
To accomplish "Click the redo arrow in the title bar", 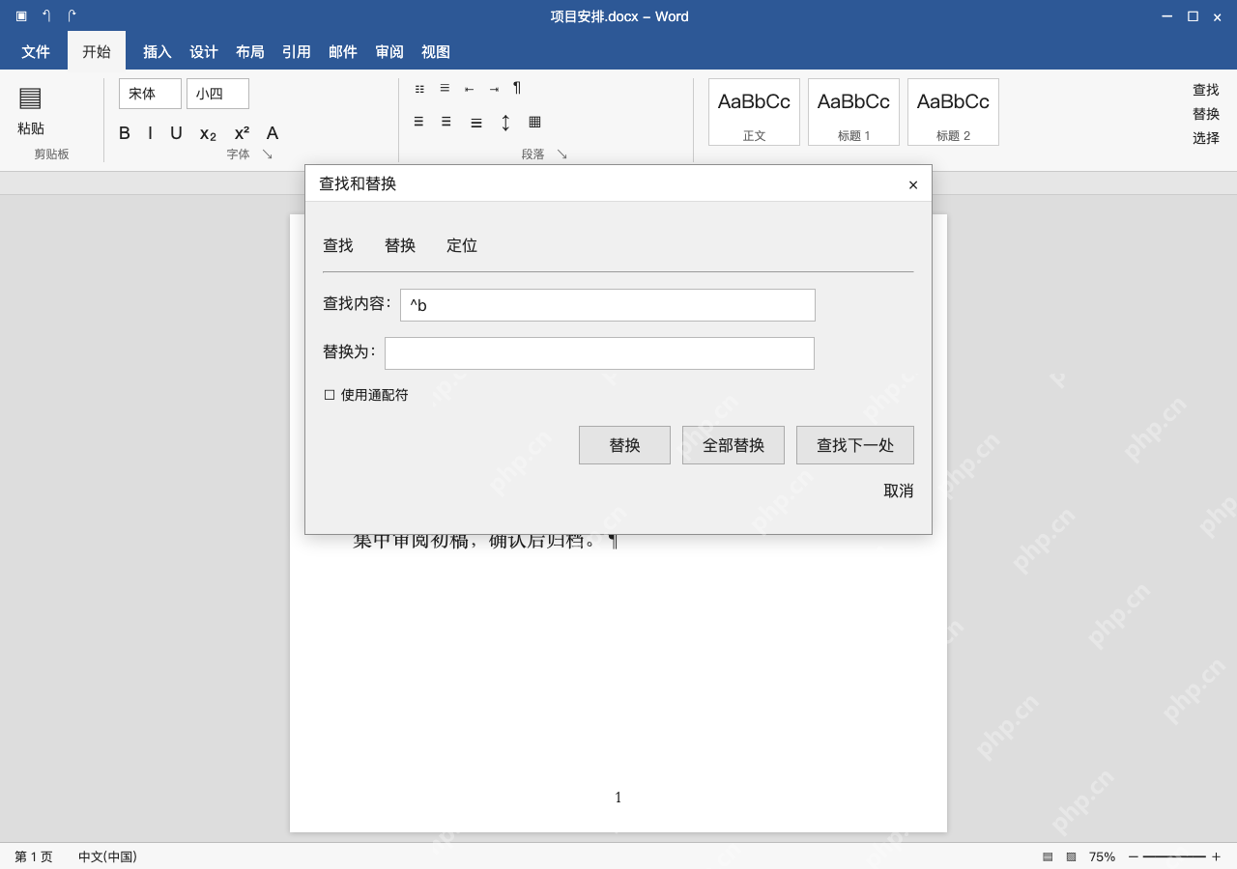I will pos(72,15).
